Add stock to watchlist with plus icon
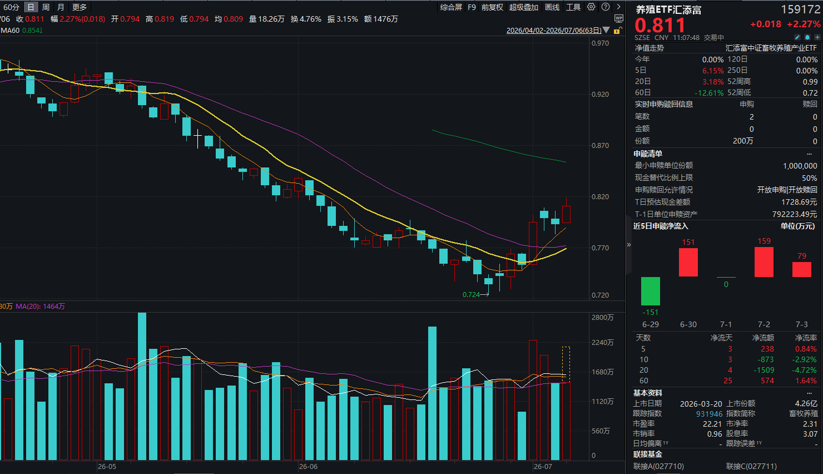The height and width of the screenshot is (474, 823). (817, 37)
